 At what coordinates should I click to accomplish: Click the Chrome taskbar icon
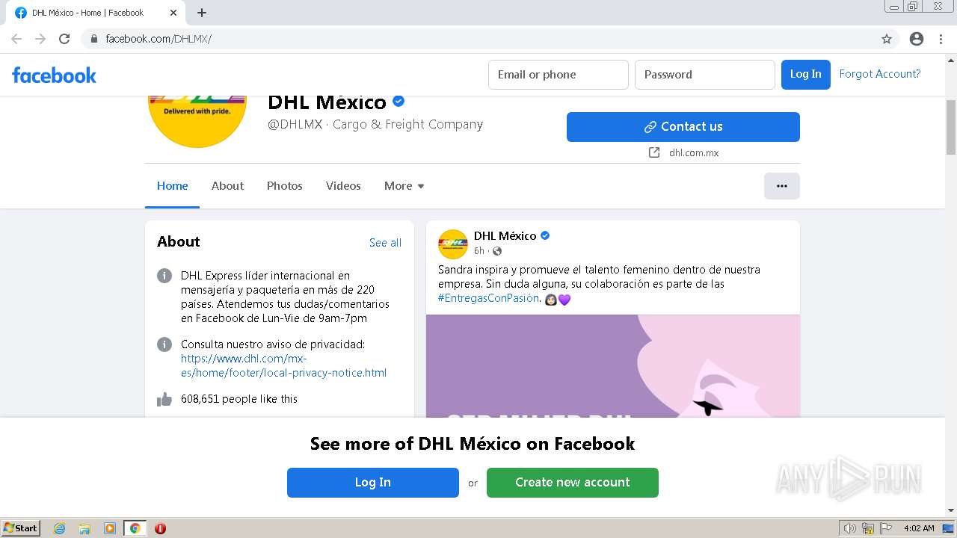pos(135,528)
